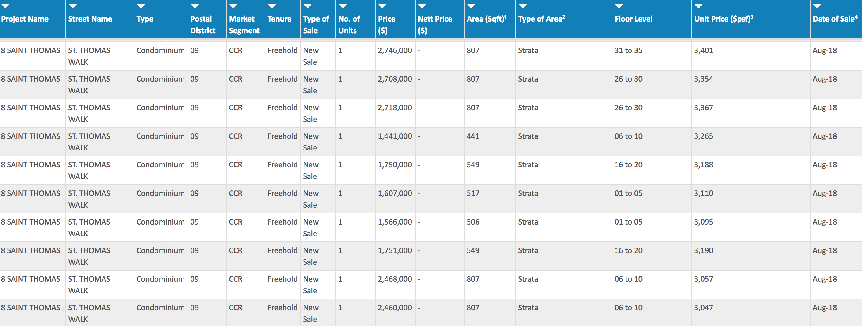
Task: Select price cell 1,607,000
Action: [395, 193]
